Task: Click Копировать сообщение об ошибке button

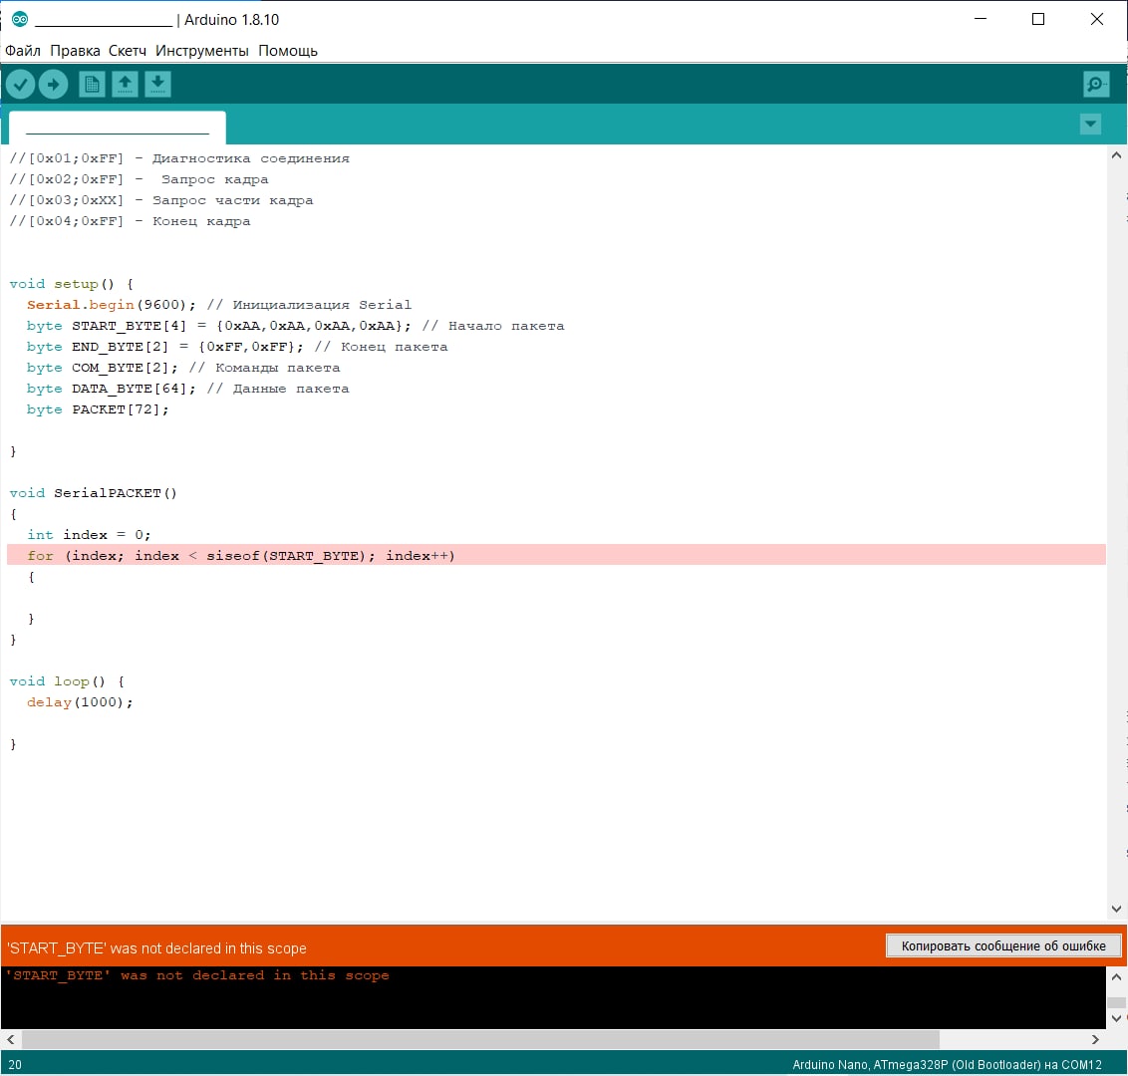Action: (1003, 945)
